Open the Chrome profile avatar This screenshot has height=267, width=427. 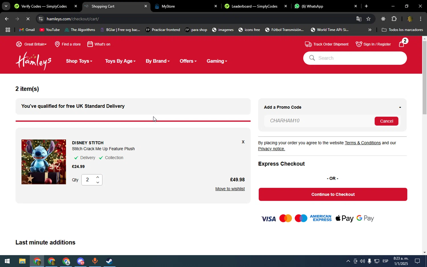(x=410, y=19)
